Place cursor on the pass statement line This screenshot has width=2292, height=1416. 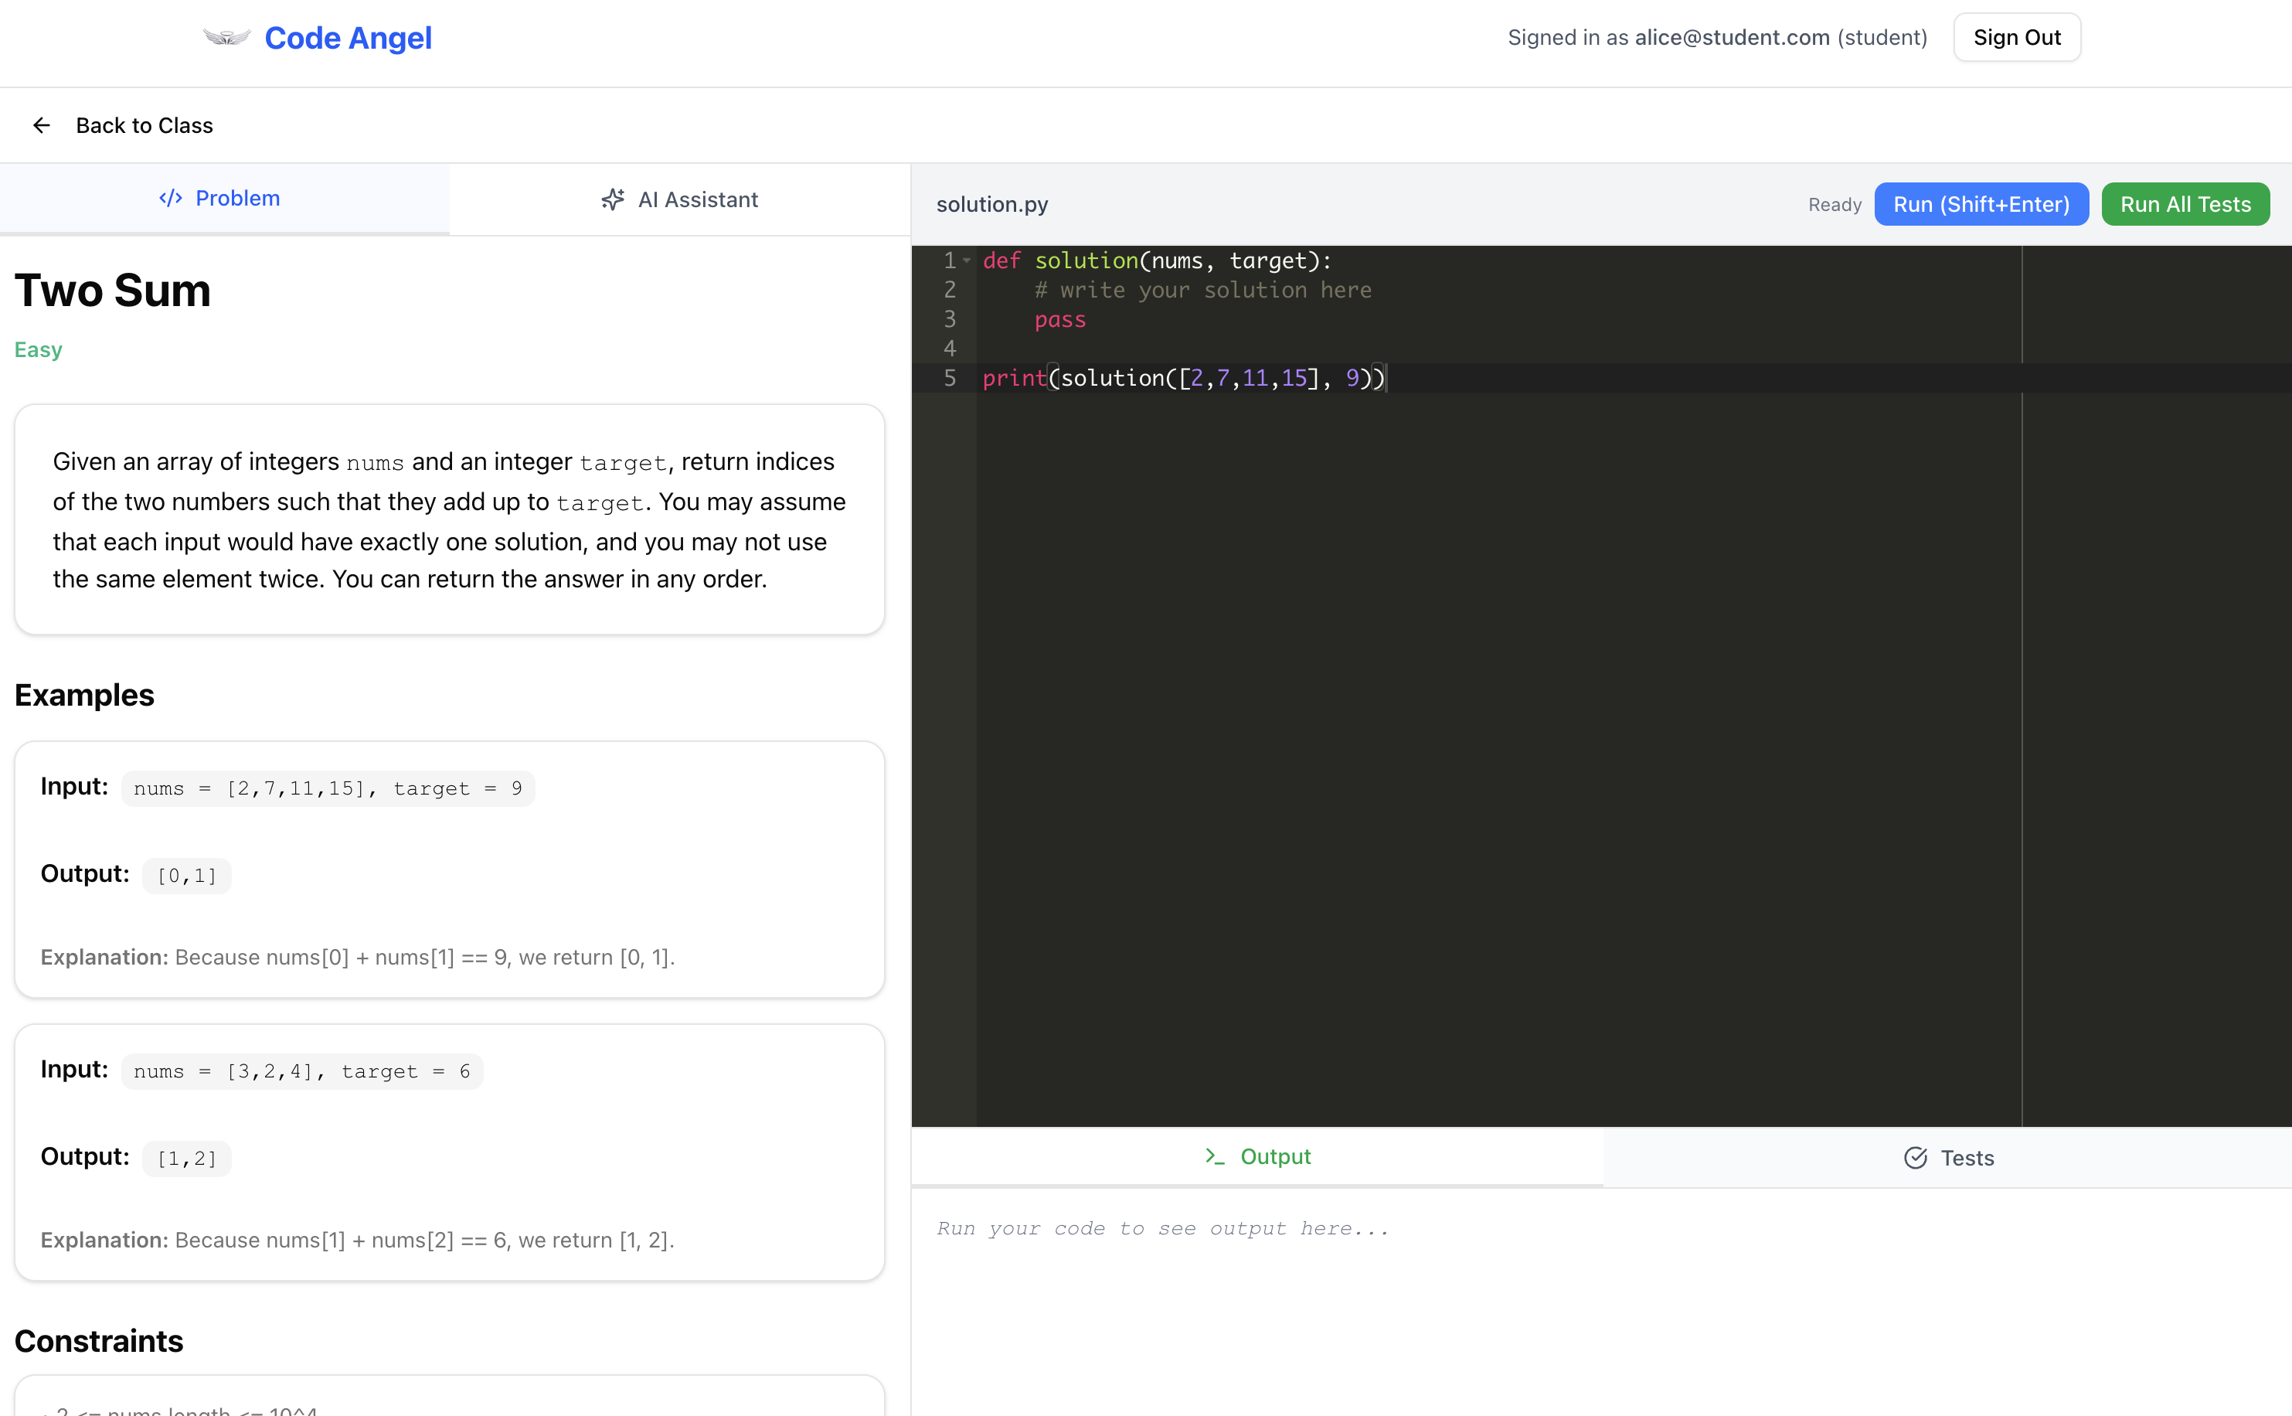coord(1060,319)
